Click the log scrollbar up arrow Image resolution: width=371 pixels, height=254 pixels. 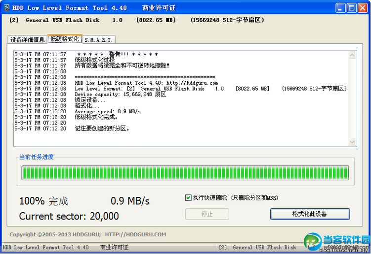coord(352,55)
